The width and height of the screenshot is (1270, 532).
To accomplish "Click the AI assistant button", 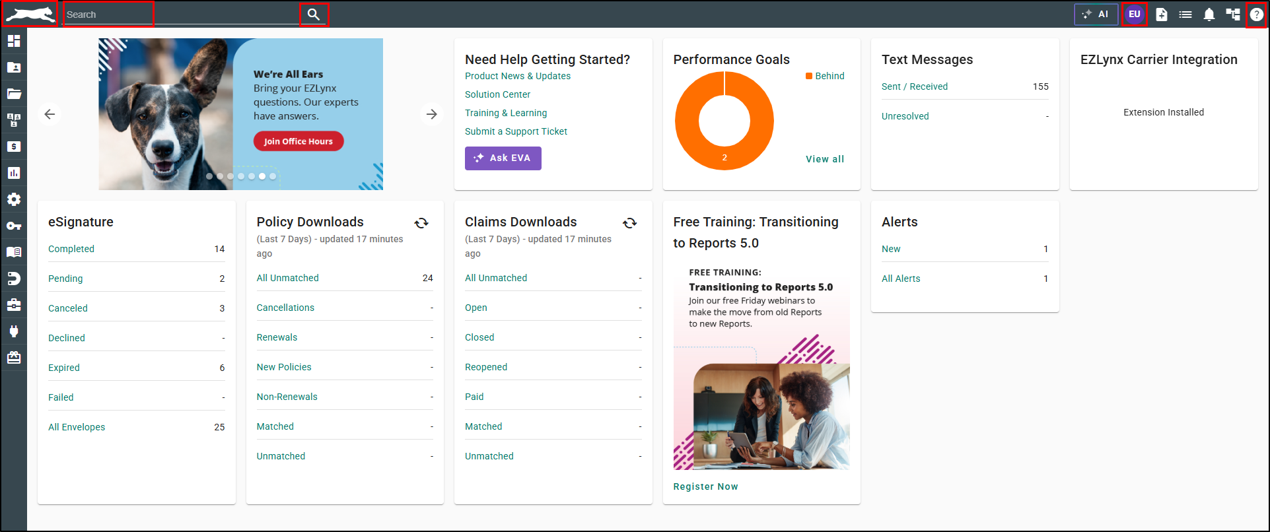I will pos(1096,15).
